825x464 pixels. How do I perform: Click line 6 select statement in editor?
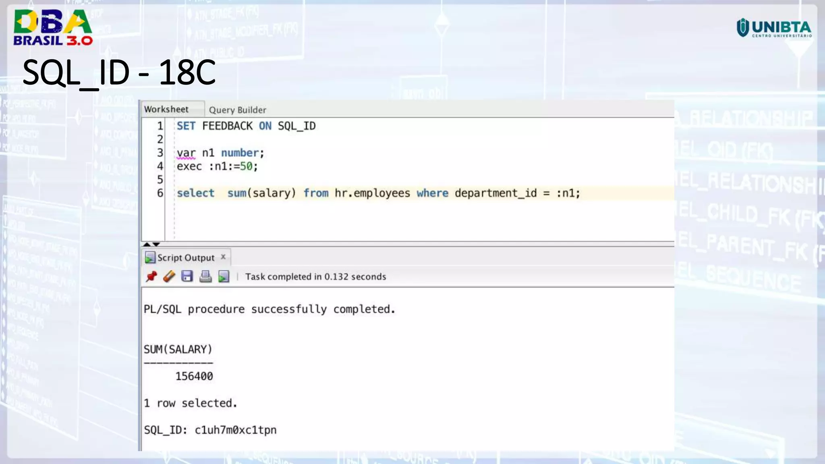click(378, 193)
